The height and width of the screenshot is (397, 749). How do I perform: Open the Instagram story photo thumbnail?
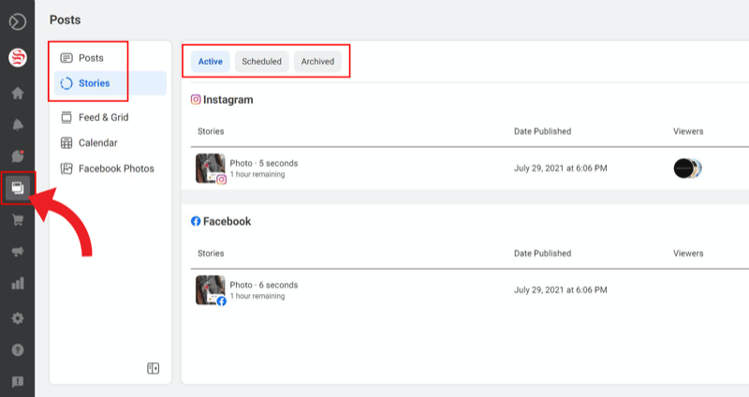tap(211, 169)
